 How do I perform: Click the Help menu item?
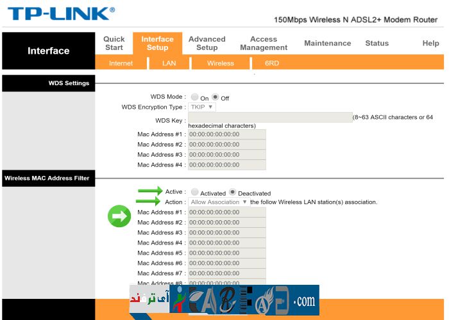click(x=430, y=43)
